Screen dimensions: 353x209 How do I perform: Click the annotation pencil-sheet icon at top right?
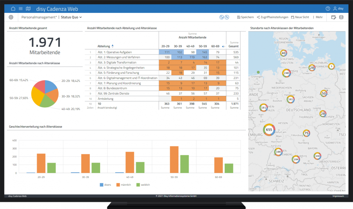click(333, 17)
